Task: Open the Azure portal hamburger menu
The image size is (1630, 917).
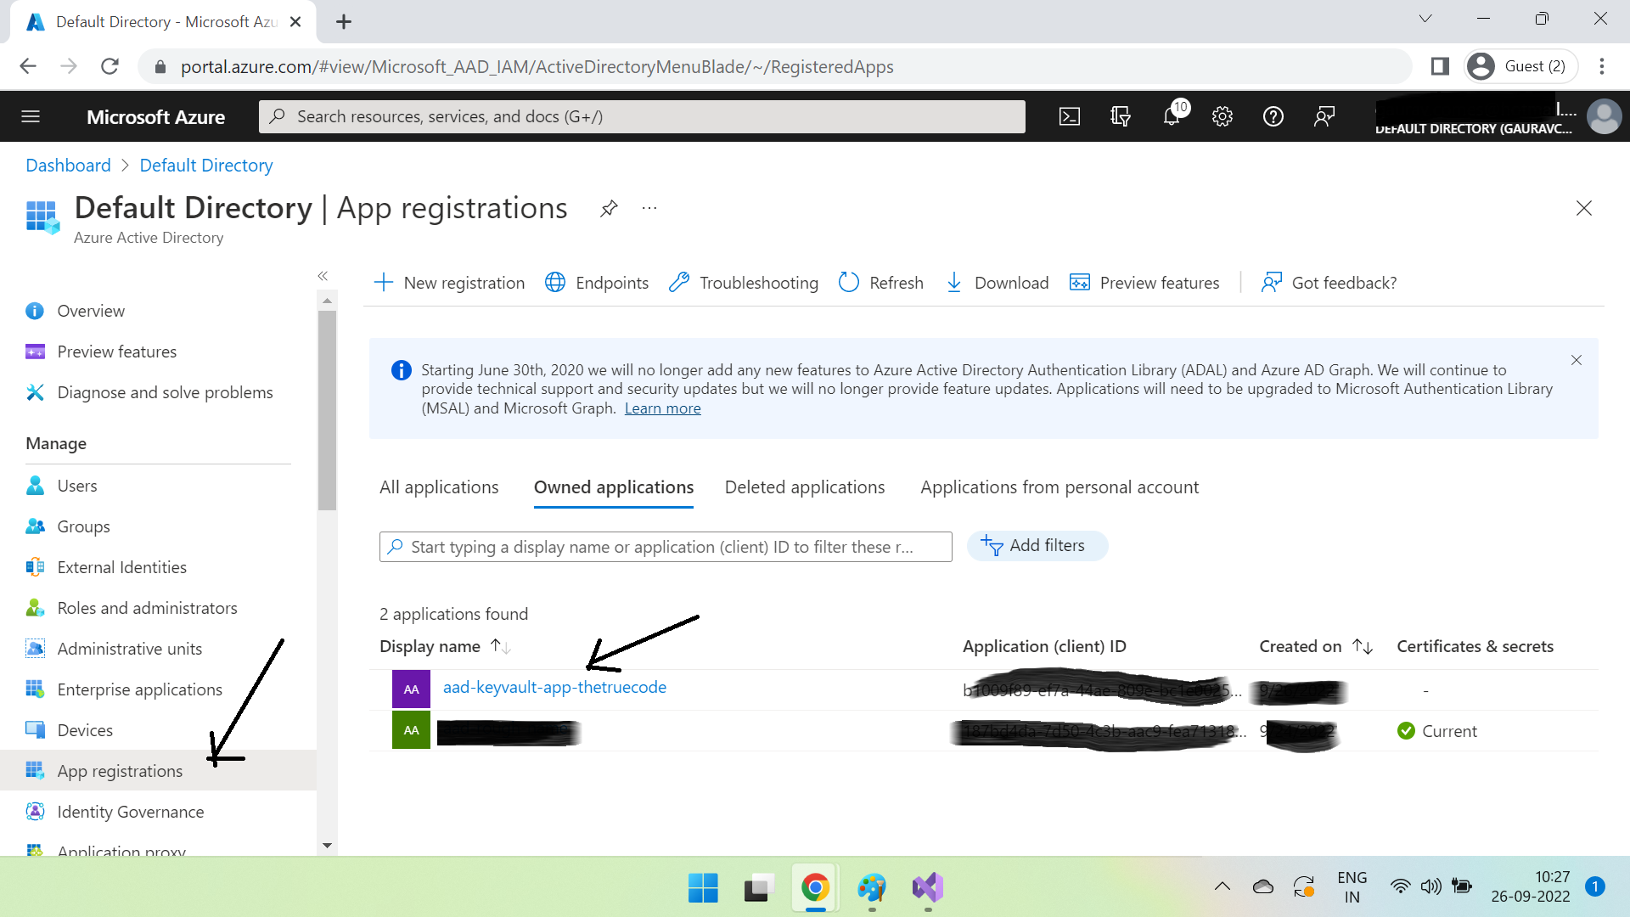Action: pyautogui.click(x=31, y=116)
